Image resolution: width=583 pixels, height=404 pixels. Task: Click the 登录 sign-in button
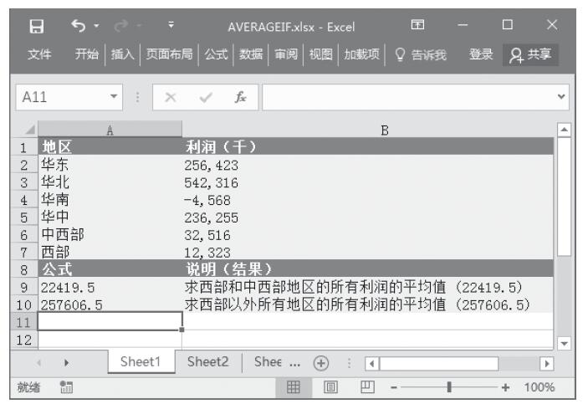pyautogui.click(x=481, y=54)
